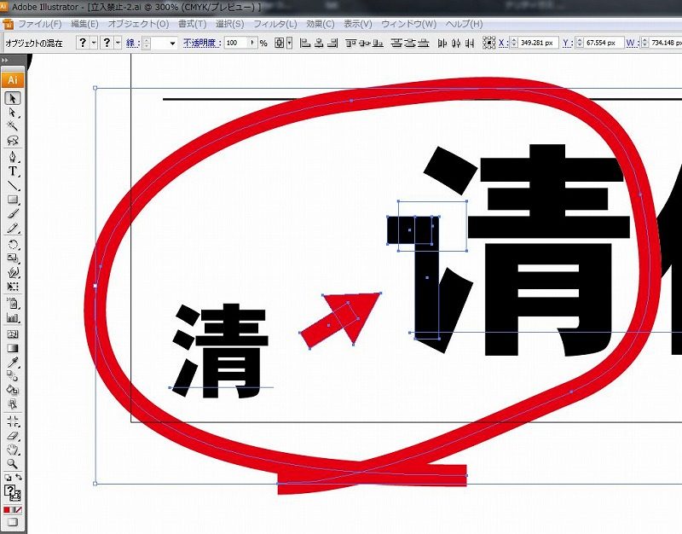Select the red color mode swatch
The width and height of the screenshot is (682, 534).
(8, 509)
